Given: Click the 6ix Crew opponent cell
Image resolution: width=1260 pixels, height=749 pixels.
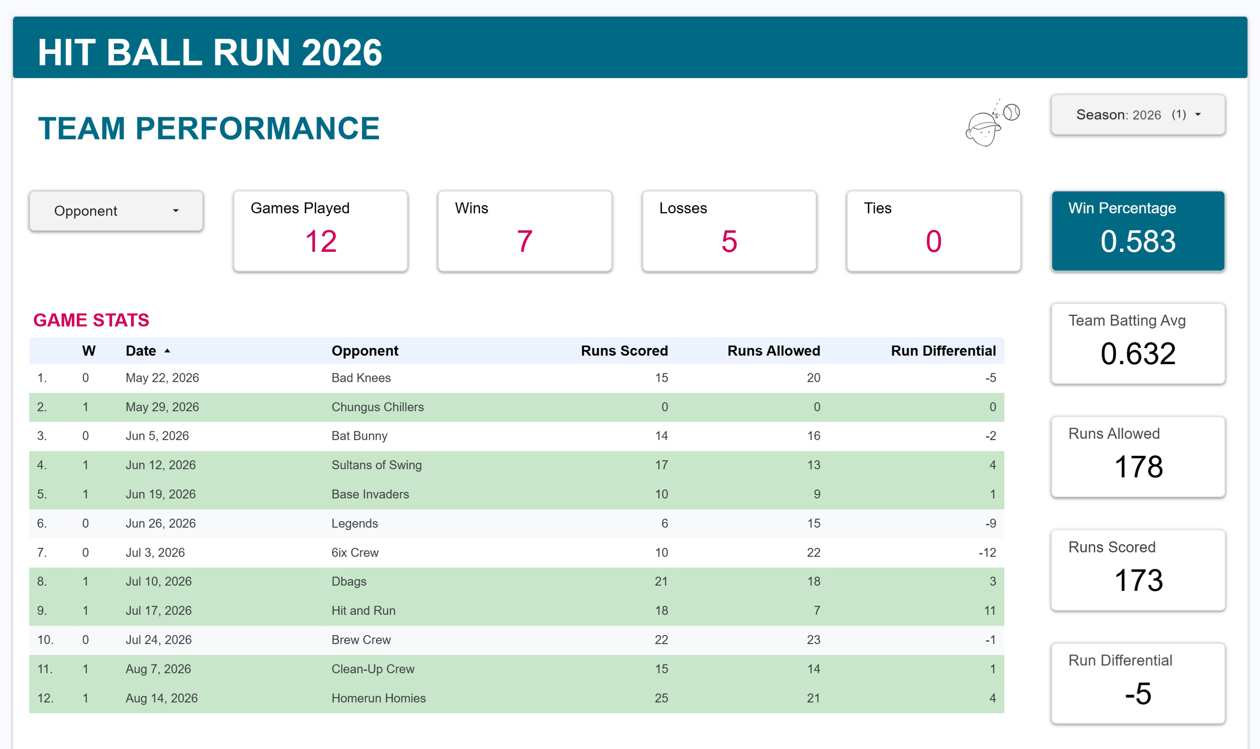Looking at the screenshot, I should [x=355, y=552].
